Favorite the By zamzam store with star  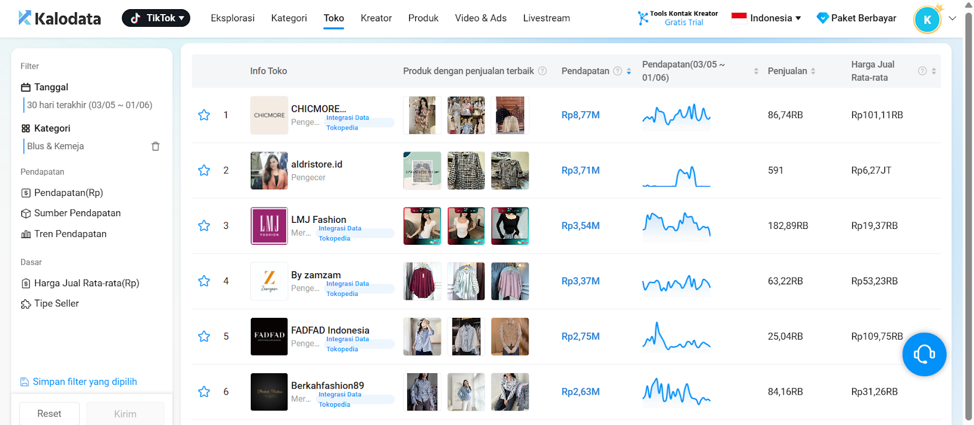[204, 281]
